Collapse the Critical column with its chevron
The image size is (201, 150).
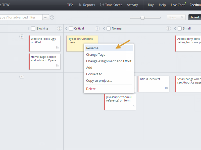pyautogui.click(x=66, y=28)
